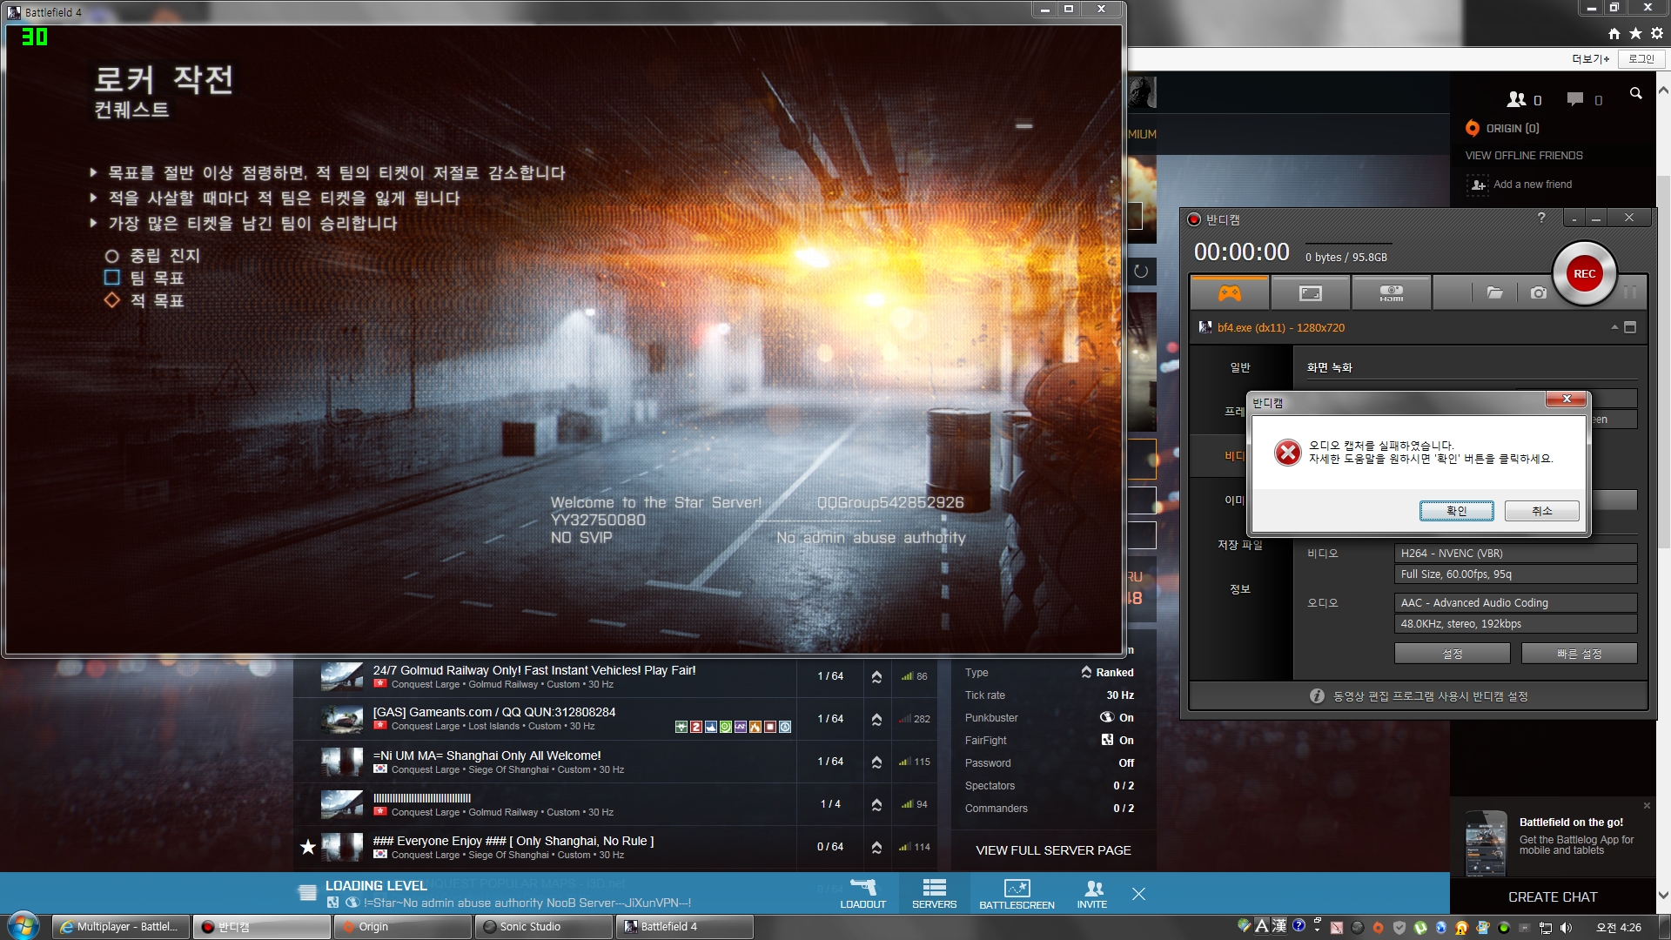
Task: Open Bandicam 일반 settings tab
Action: [x=1240, y=367]
